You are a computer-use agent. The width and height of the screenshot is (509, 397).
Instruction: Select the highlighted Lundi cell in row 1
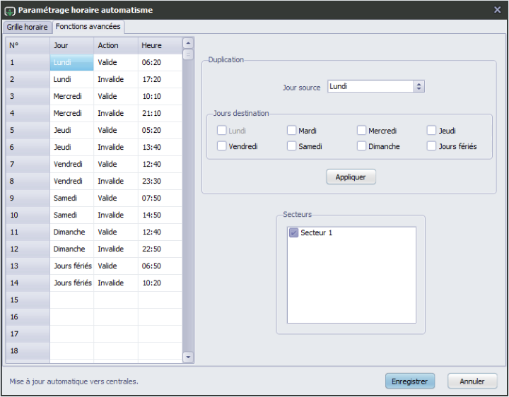[x=71, y=62]
